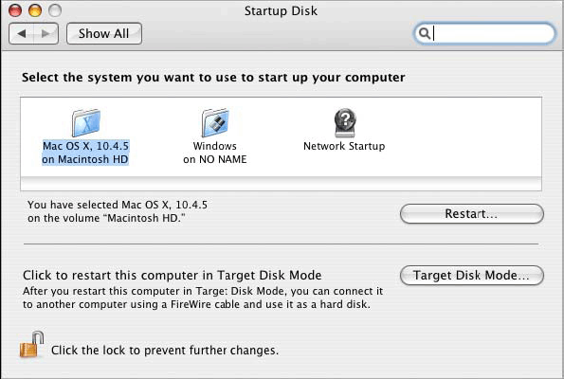Select the Network Startup globe icon
This screenshot has width=564, height=379.
tap(345, 122)
